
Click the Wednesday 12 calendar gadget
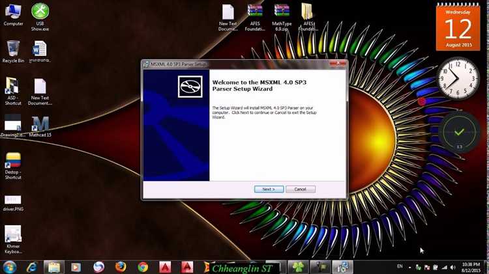point(458,27)
